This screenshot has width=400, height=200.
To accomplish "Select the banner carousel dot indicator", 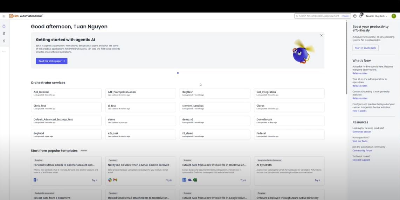I will 178,73.
